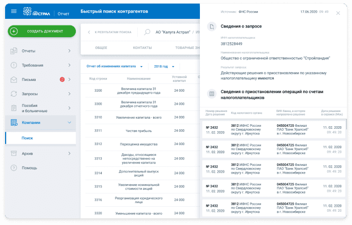Screen dimensions: 352x225
Task: Click the Номер решения column header
Action: [x=216, y=112]
